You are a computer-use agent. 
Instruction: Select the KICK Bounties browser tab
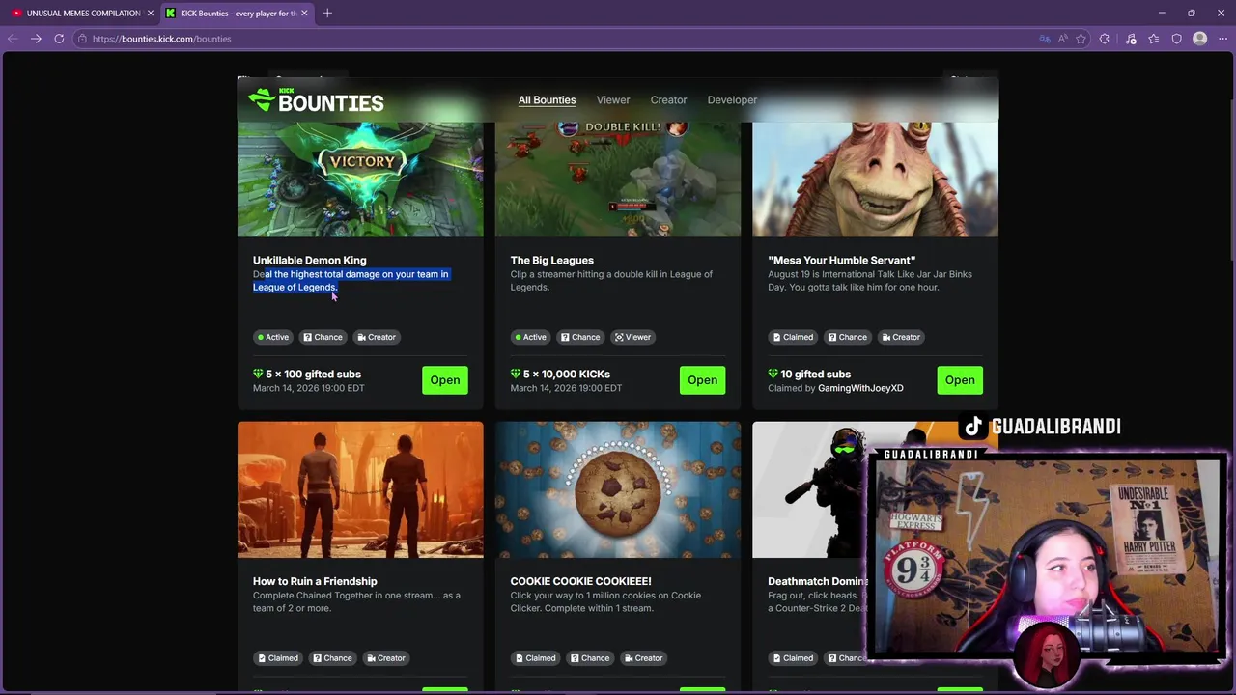tap(237, 13)
